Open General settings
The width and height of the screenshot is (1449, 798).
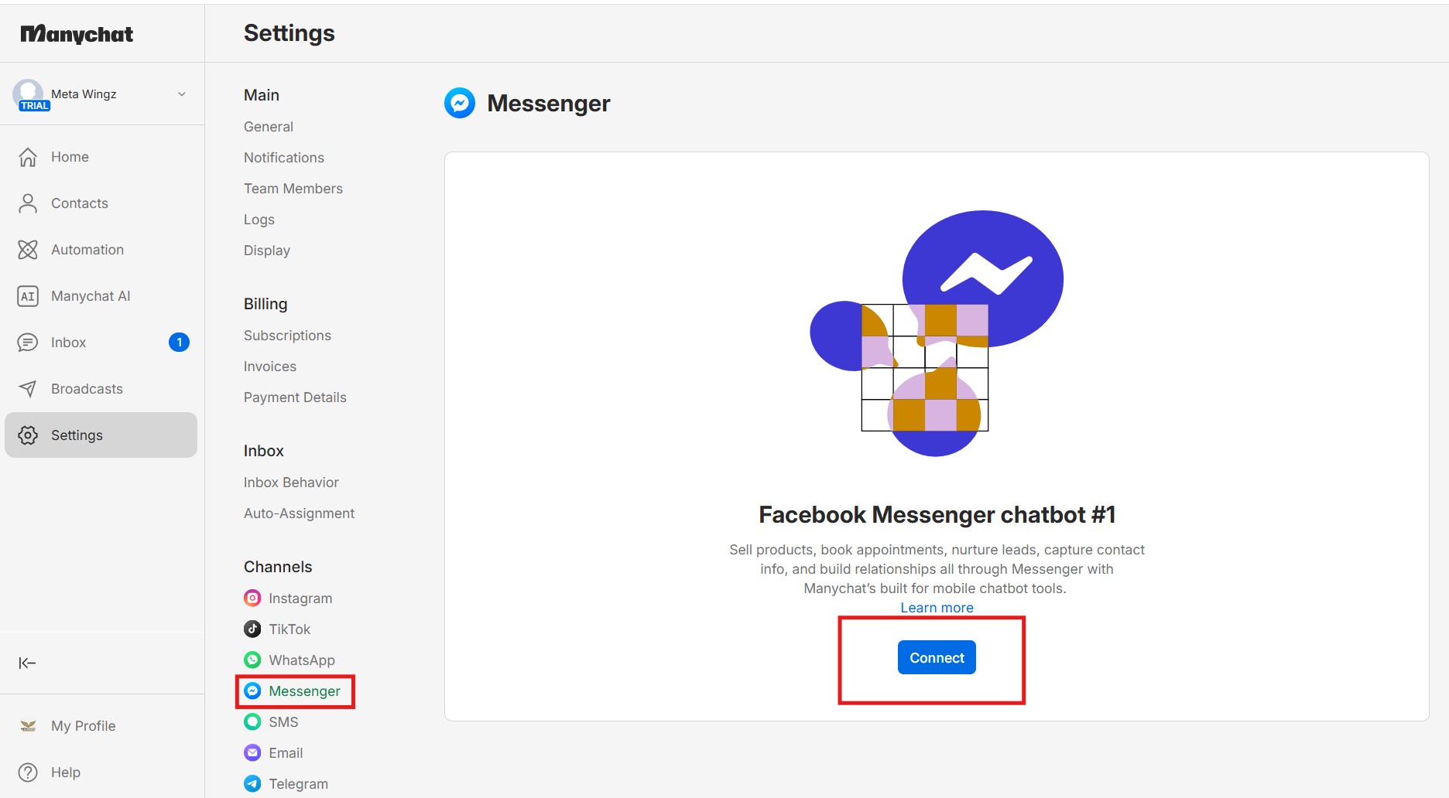269,127
